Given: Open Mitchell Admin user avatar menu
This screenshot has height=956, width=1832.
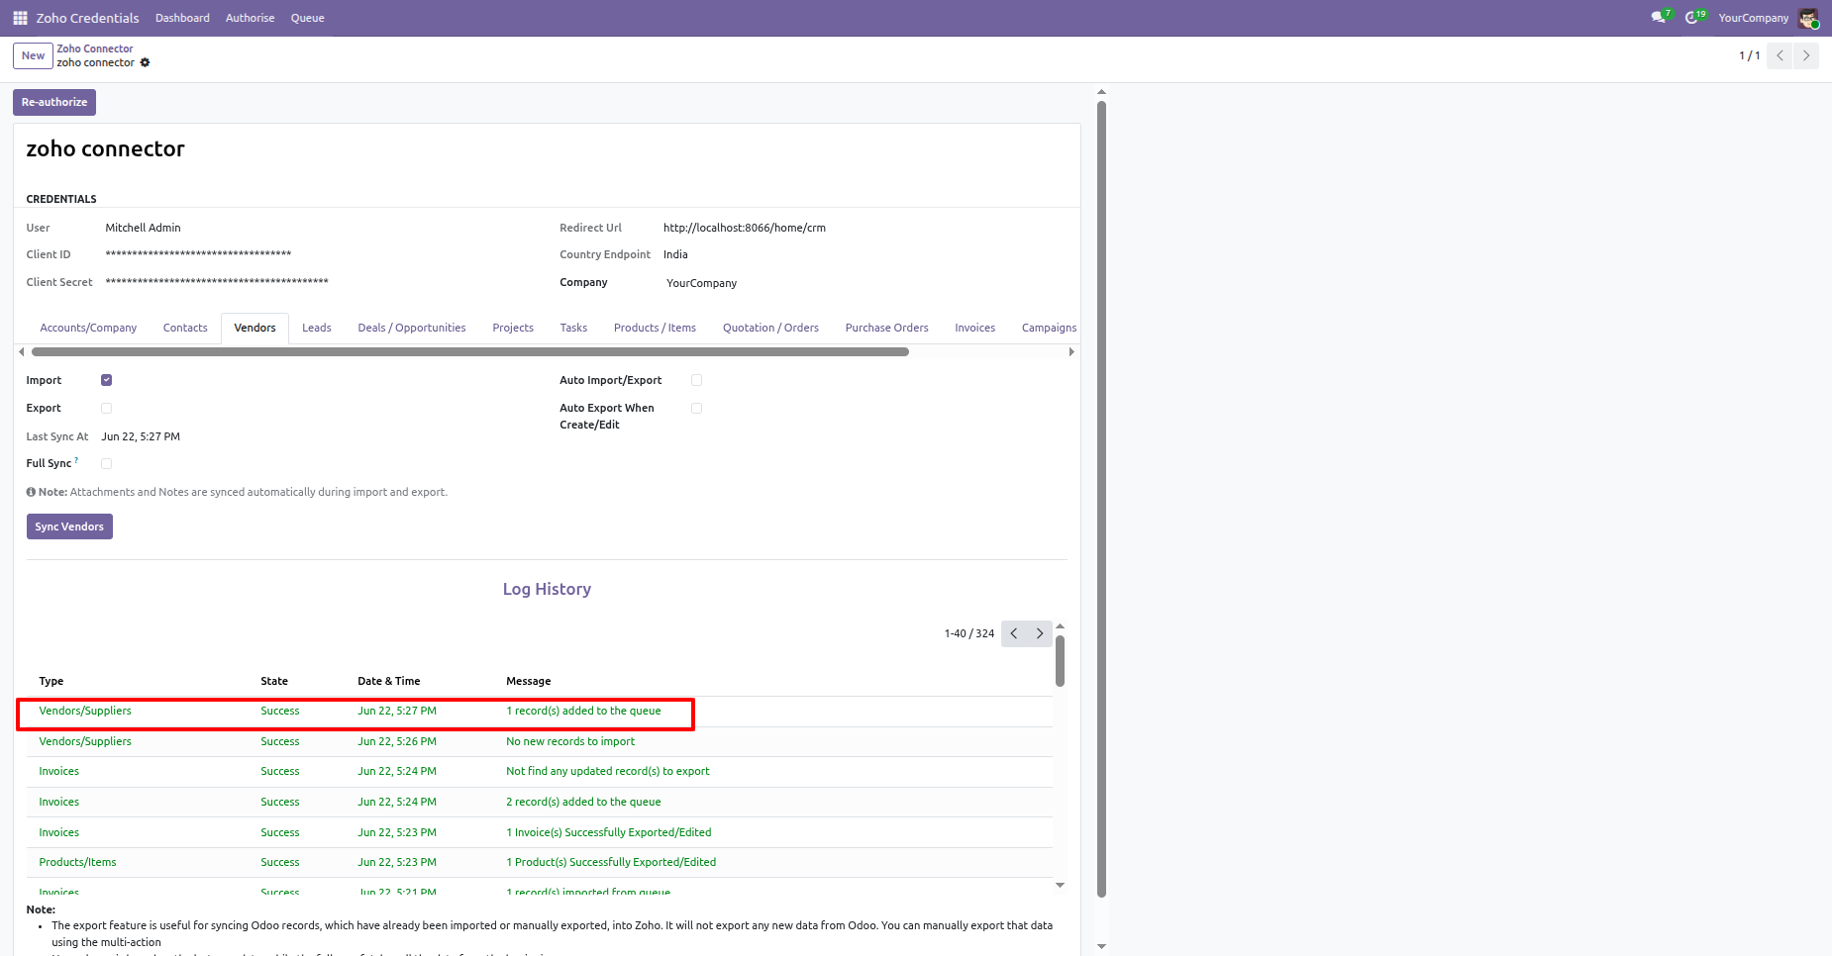Looking at the screenshot, I should click(1808, 18).
